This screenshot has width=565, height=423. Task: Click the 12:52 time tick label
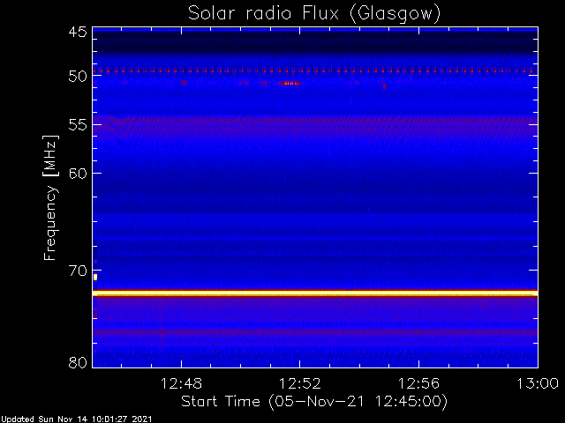(x=300, y=383)
